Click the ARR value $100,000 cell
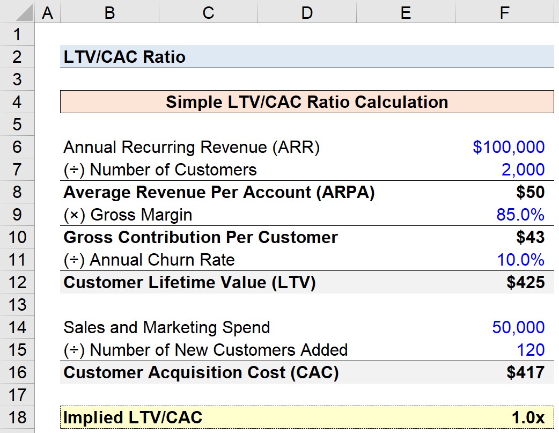The image size is (559, 433). (x=504, y=147)
